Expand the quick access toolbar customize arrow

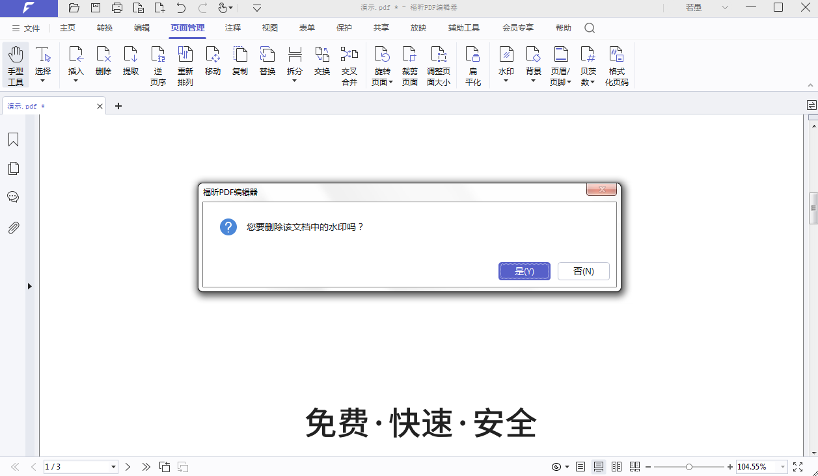[x=257, y=8]
